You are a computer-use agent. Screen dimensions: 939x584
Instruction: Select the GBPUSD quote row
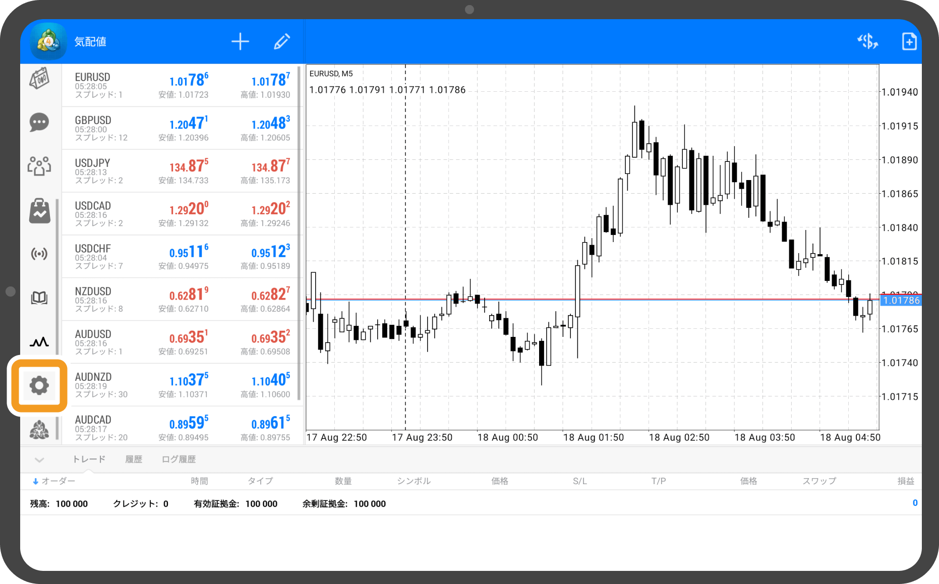pyautogui.click(x=182, y=128)
